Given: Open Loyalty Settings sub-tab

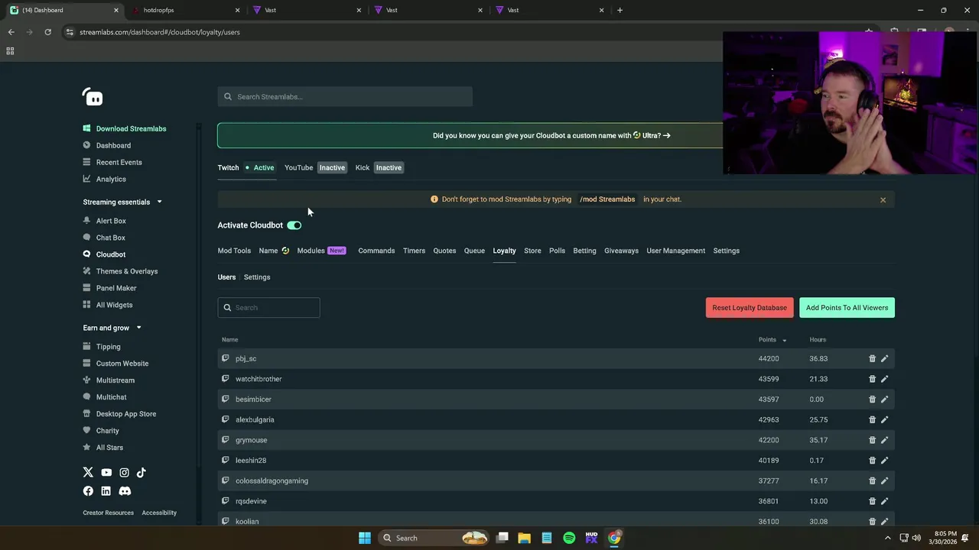Looking at the screenshot, I should (257, 277).
